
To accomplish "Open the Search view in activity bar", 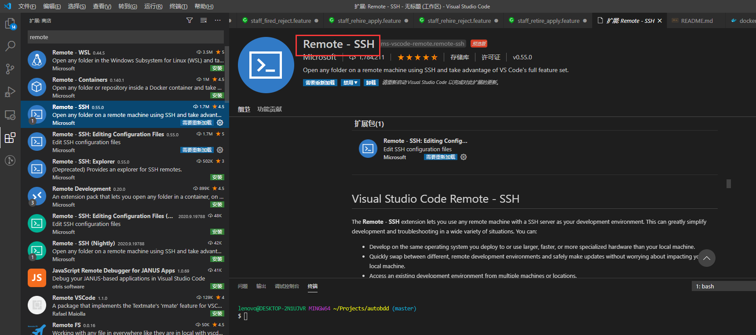I will (10, 46).
